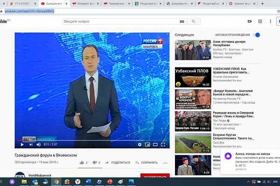Open the Северной Корее video thumbnail
This screenshot has height=186, width=280.
coord(193,121)
